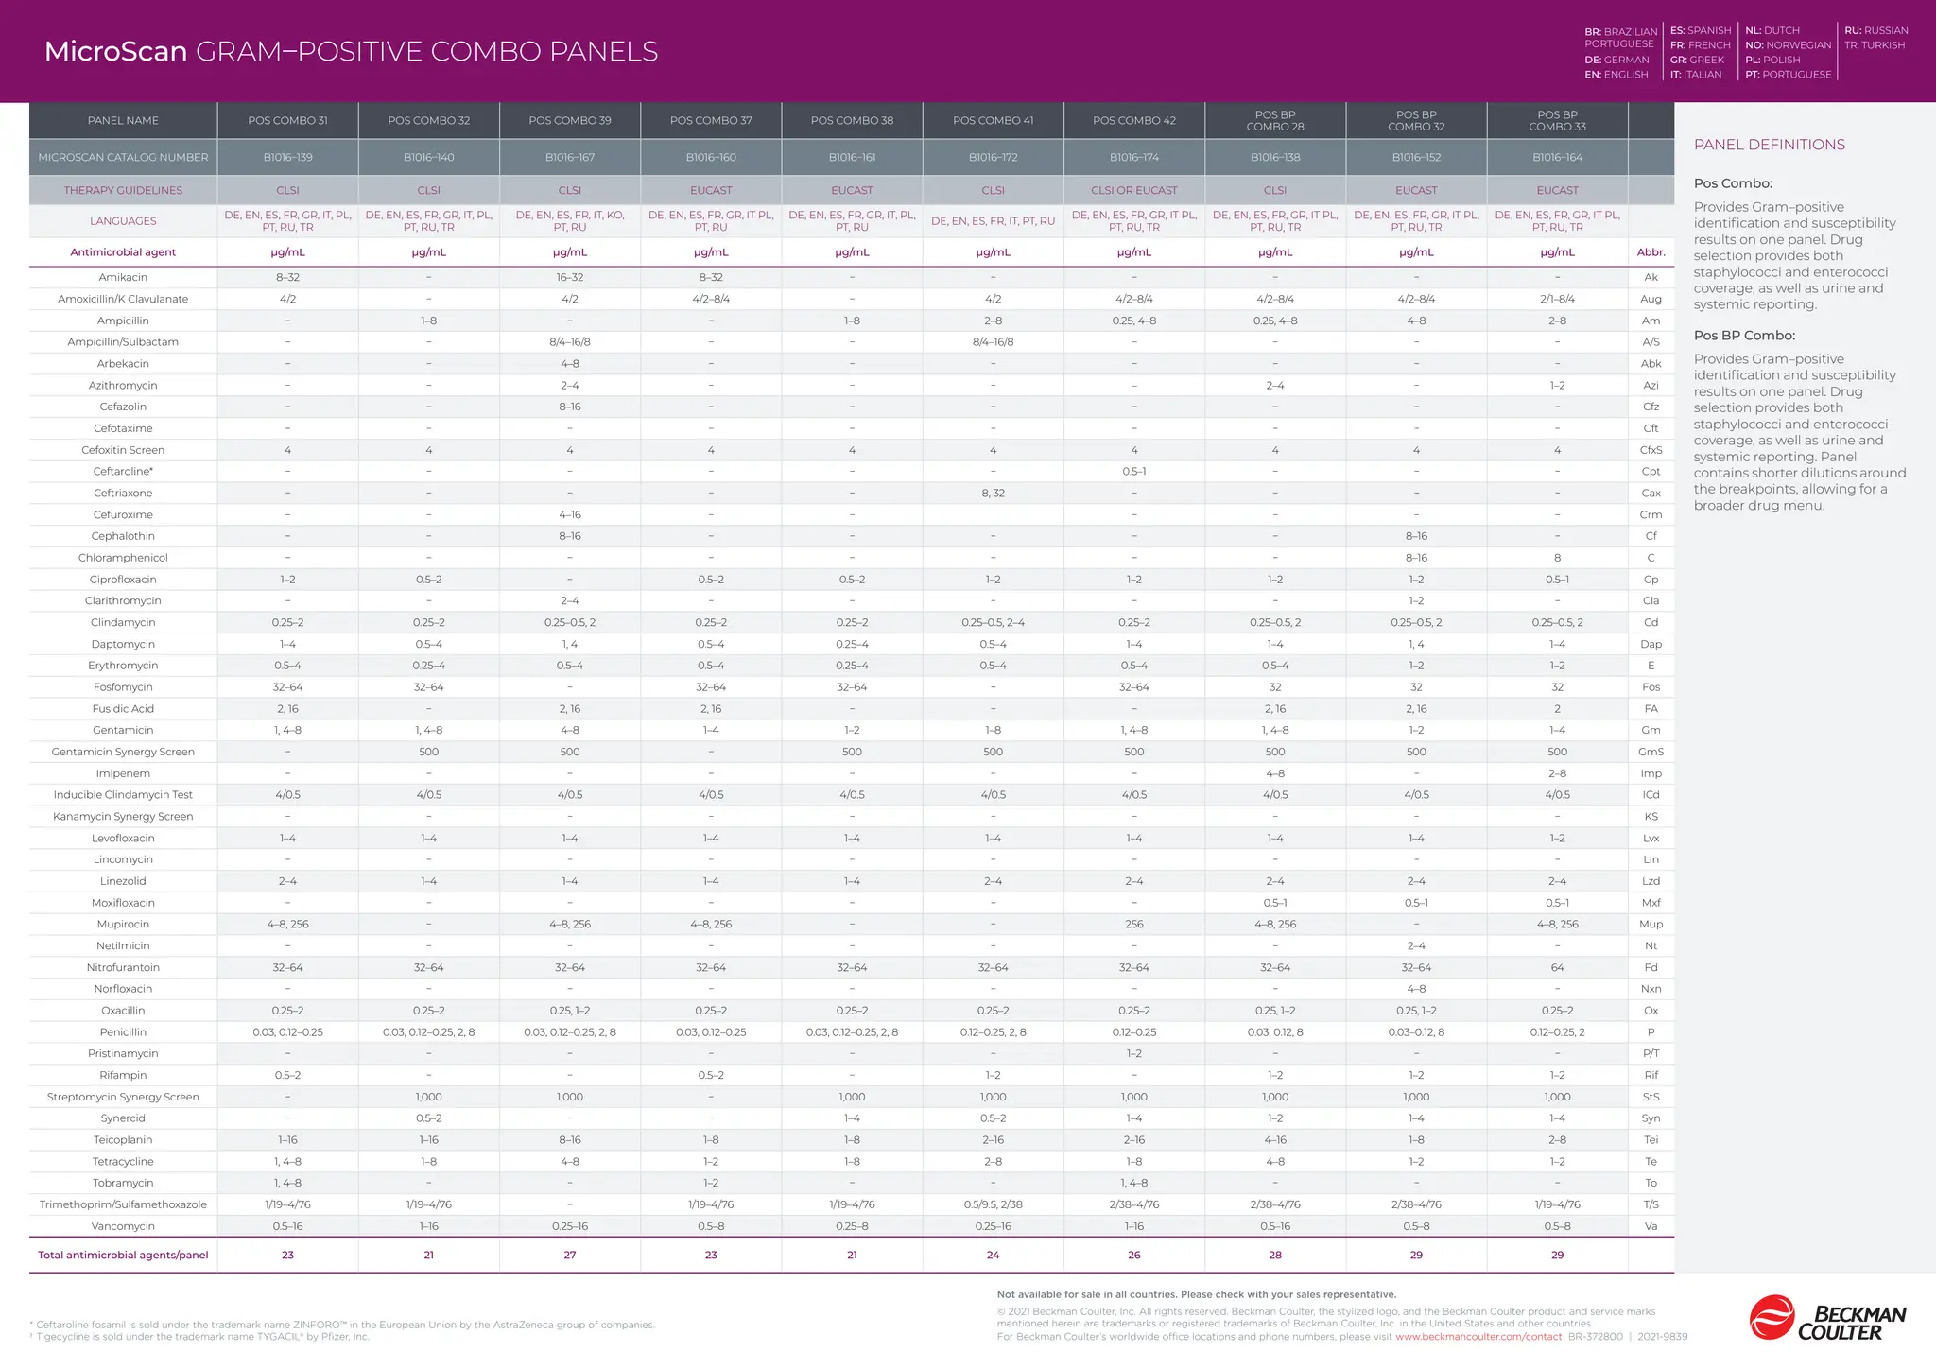Select the PANEL DEFINITIONS heading
This screenshot has width=1936, height=1369.
[x=1769, y=145]
